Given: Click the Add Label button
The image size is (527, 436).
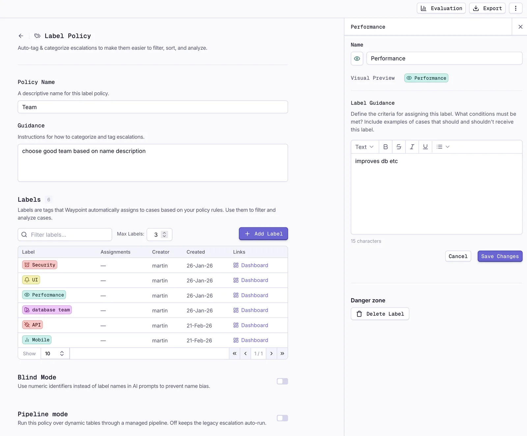Looking at the screenshot, I should (263, 234).
